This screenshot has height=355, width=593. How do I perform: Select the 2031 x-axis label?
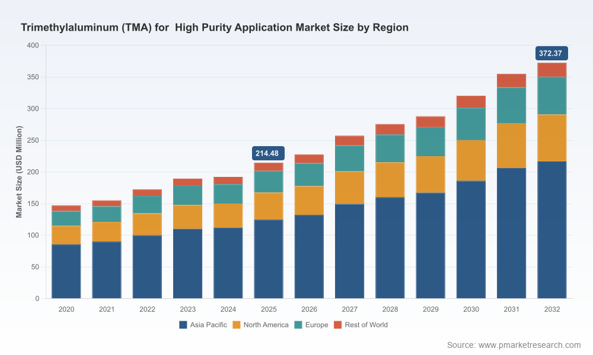click(511, 309)
